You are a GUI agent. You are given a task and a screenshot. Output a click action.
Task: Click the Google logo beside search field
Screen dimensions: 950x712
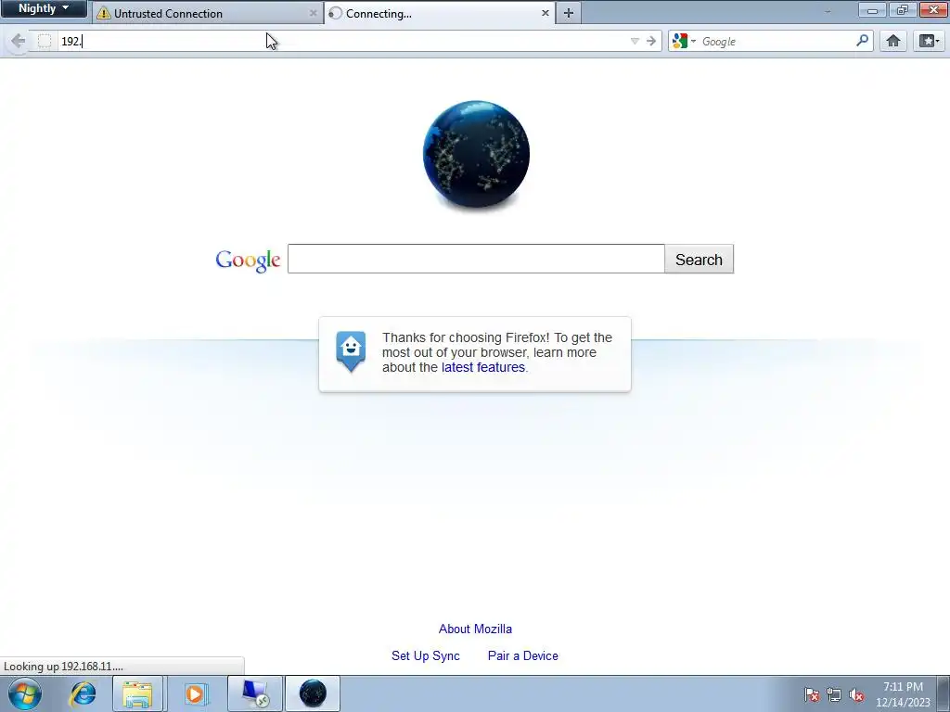pos(248,260)
